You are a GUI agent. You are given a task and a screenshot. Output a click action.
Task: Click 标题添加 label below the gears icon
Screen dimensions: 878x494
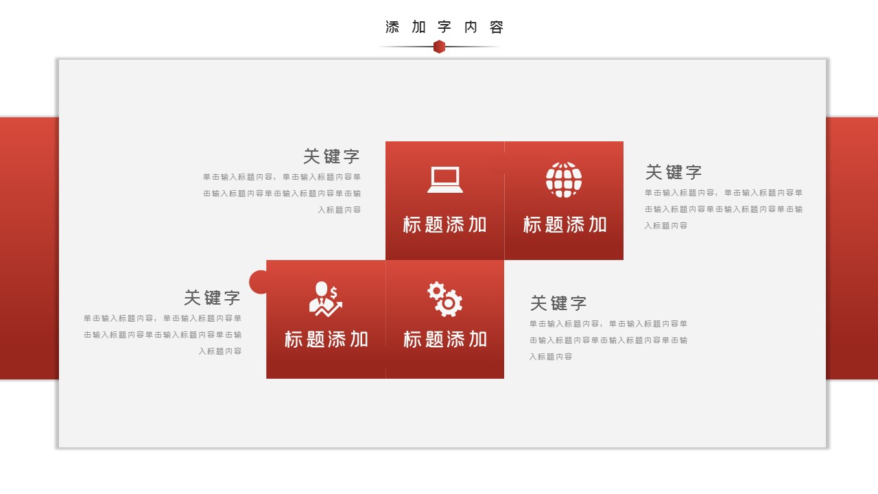pyautogui.click(x=445, y=339)
